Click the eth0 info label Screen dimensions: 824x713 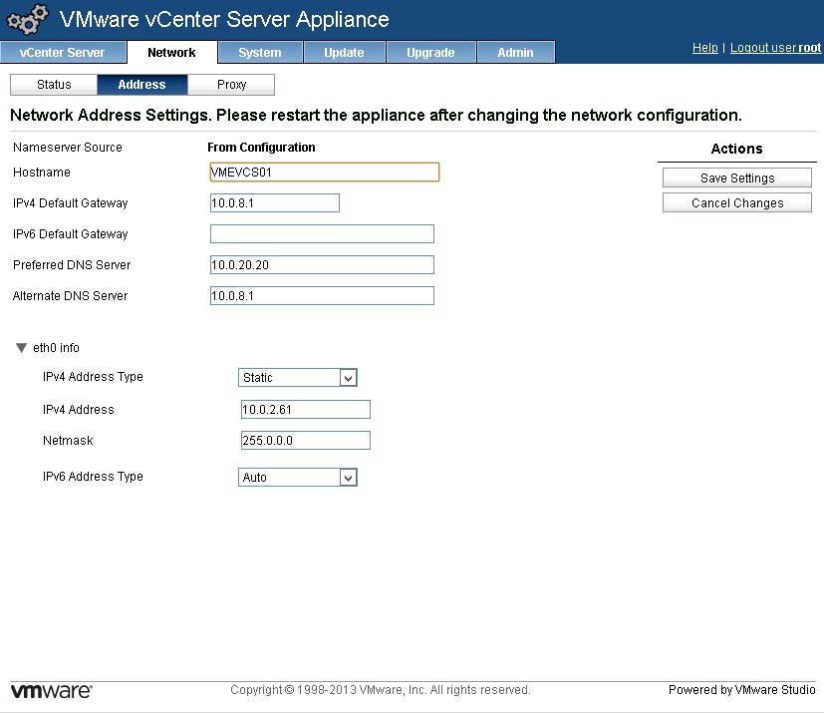(x=56, y=348)
